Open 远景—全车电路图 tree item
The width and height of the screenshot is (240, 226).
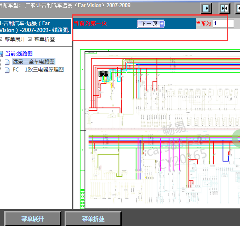coord(33,61)
